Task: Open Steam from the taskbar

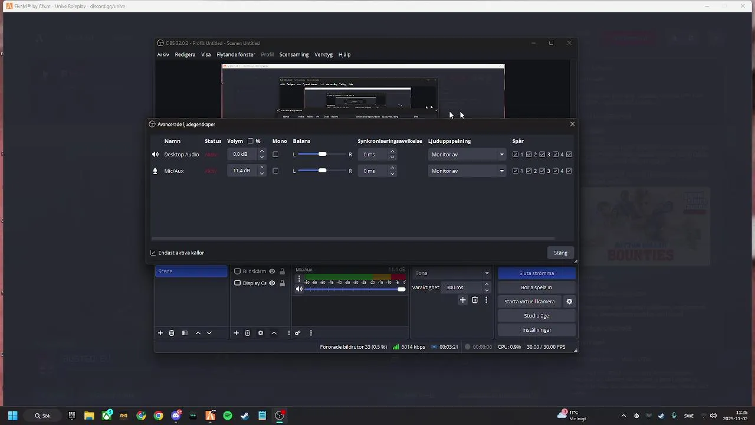Action: (x=245, y=416)
